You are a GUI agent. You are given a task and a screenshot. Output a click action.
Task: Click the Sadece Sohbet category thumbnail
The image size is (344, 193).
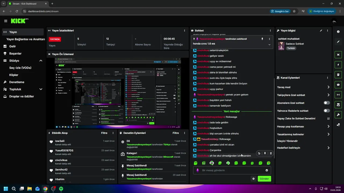pyautogui.click(x=281, y=46)
